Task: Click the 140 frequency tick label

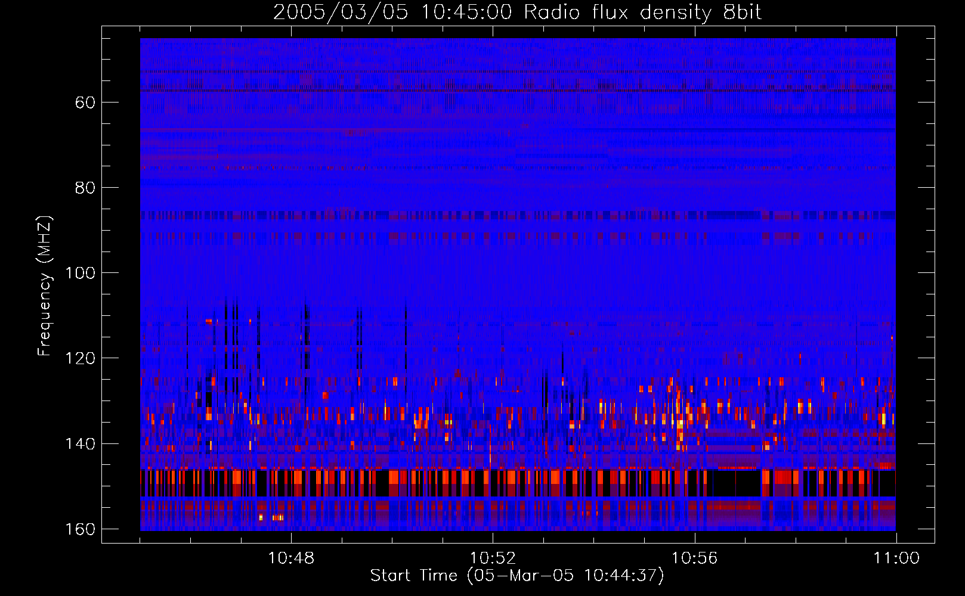Action: coord(80,444)
